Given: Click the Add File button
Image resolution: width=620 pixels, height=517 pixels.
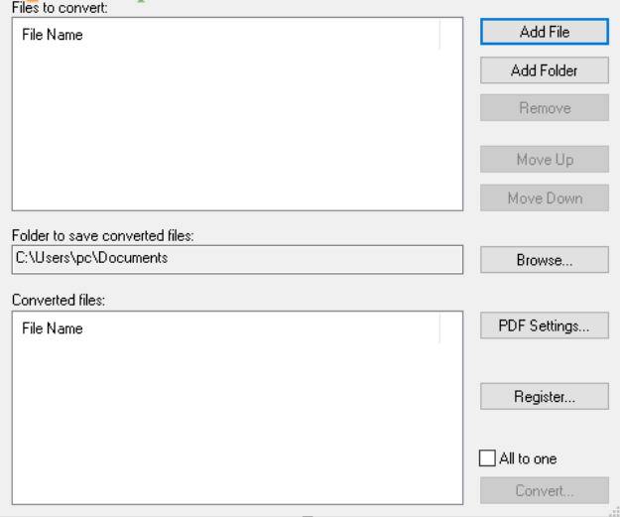Looking at the screenshot, I should [545, 32].
